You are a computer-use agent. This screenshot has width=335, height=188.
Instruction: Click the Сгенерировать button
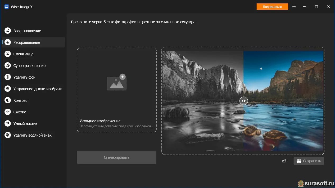(117, 157)
